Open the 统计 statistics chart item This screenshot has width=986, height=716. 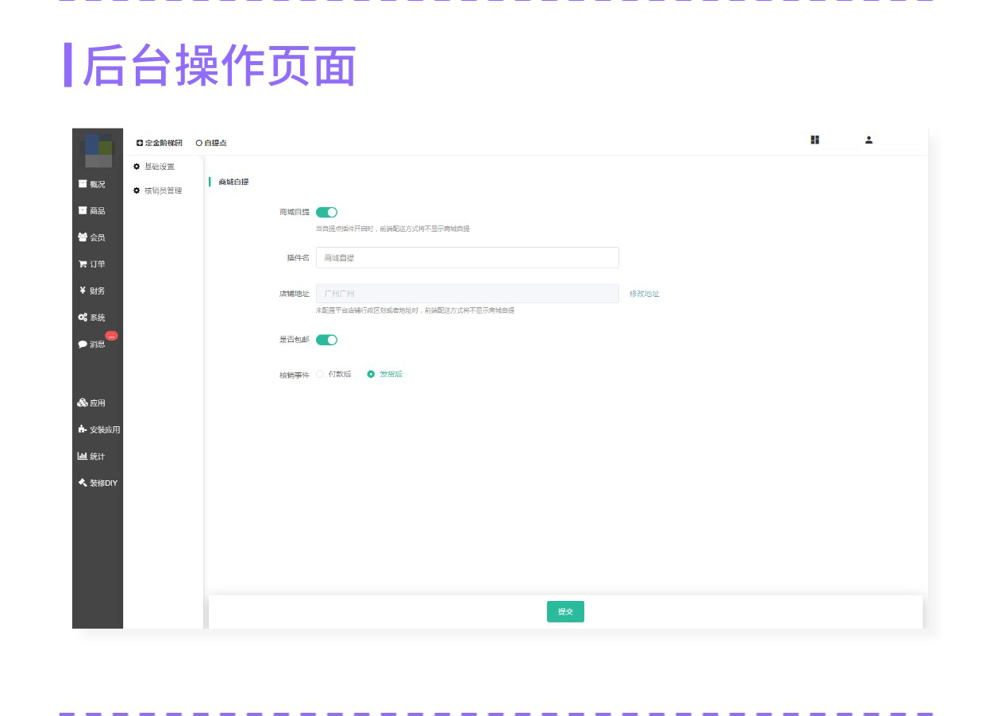[x=92, y=456]
